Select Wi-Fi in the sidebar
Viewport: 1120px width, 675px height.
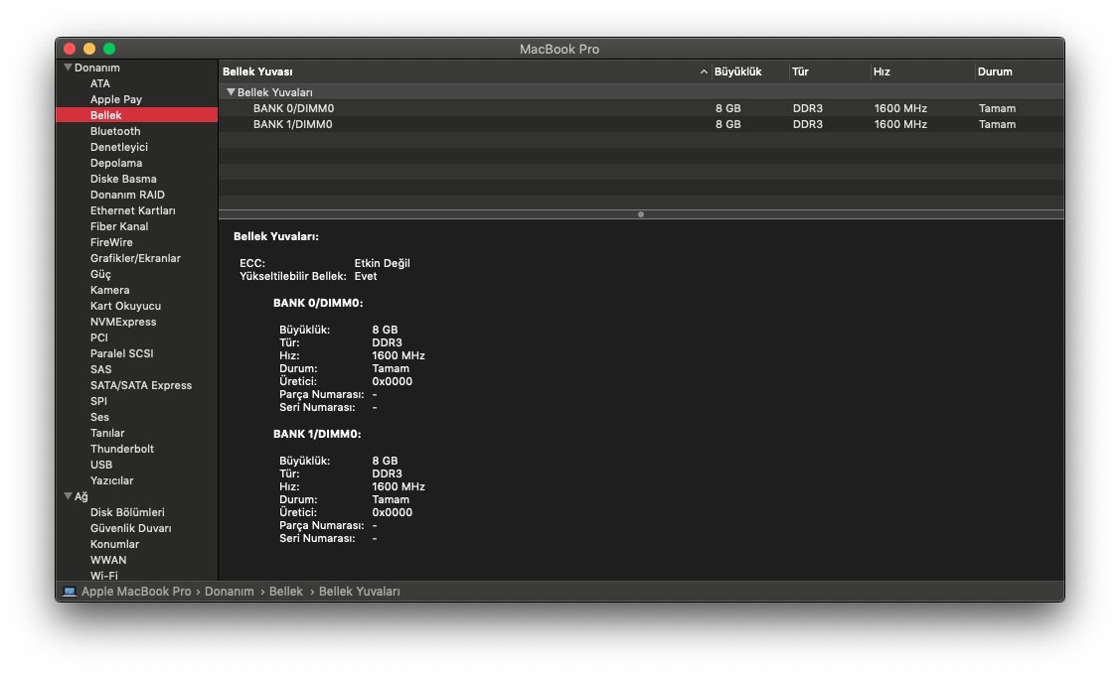pos(103,575)
